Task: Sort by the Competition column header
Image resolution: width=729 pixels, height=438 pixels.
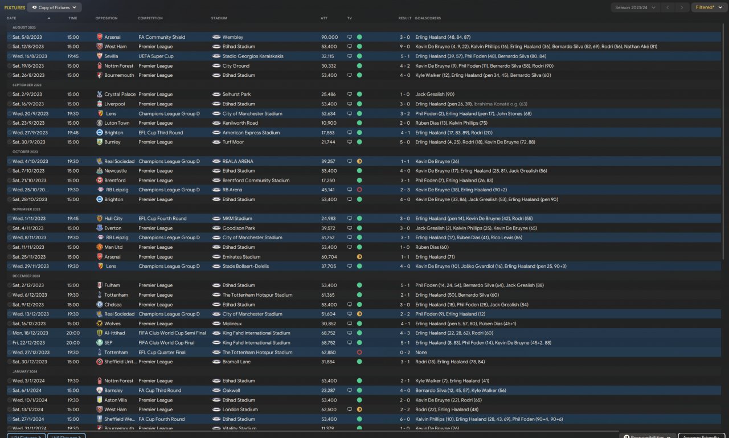Action: (150, 18)
